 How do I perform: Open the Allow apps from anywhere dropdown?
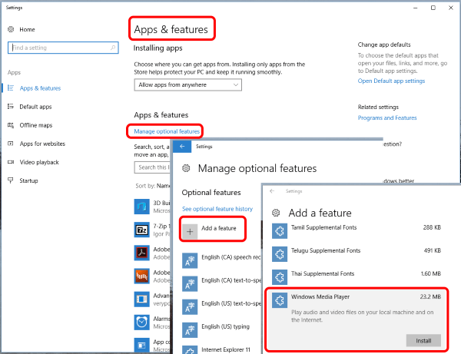pos(177,84)
